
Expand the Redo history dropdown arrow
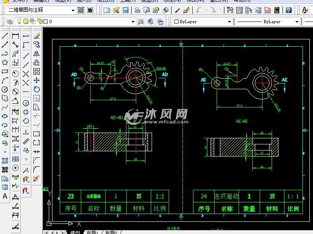pos(221,10)
